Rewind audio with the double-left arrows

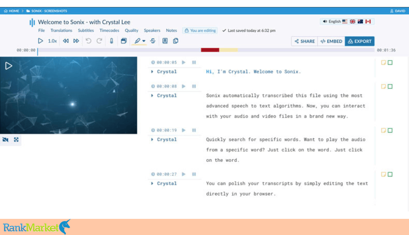click(x=65, y=41)
